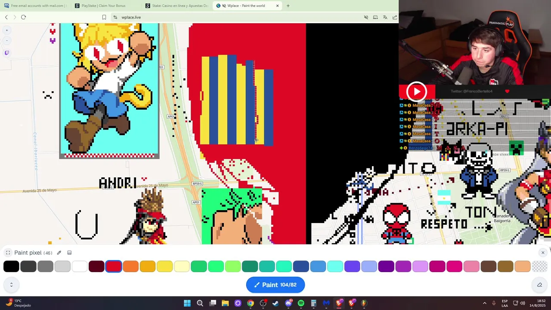Open Task View on taskbar
The width and height of the screenshot is (551, 310).
[213, 303]
